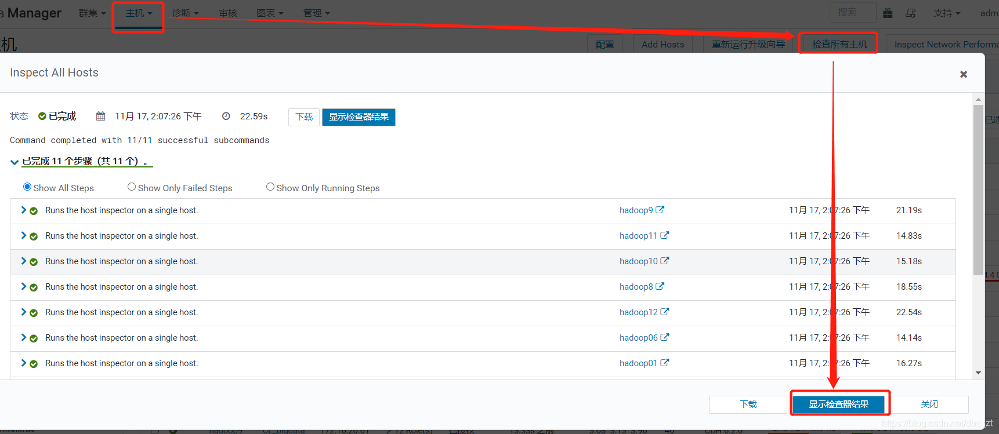Select Show Only Failed Steps radio
Viewport: 999px width, 434px height.
132,187
